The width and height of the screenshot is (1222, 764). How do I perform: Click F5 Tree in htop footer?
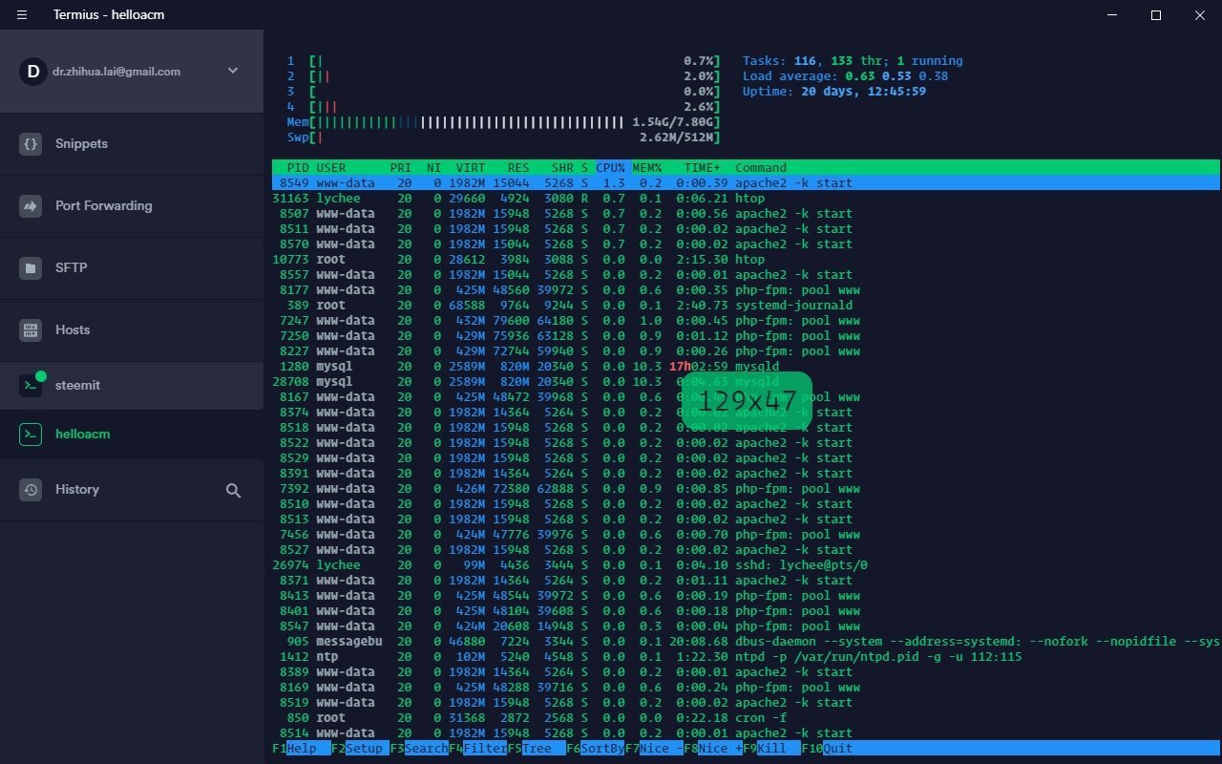[537, 749]
